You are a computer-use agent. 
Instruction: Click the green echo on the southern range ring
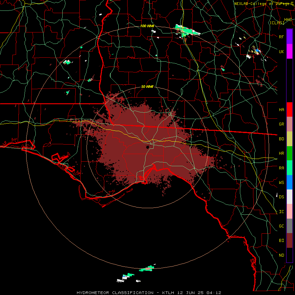pyautogui.click(x=147, y=269)
